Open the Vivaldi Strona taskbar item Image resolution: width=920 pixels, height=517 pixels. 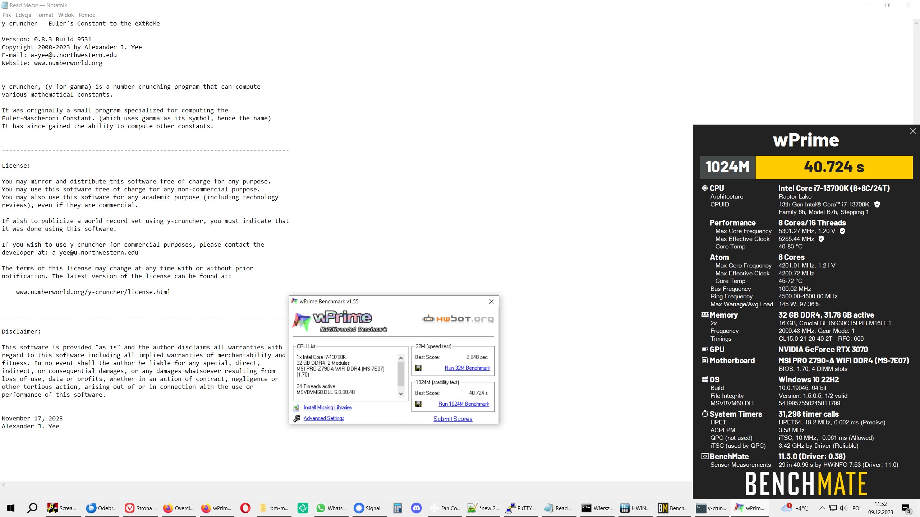click(x=140, y=508)
